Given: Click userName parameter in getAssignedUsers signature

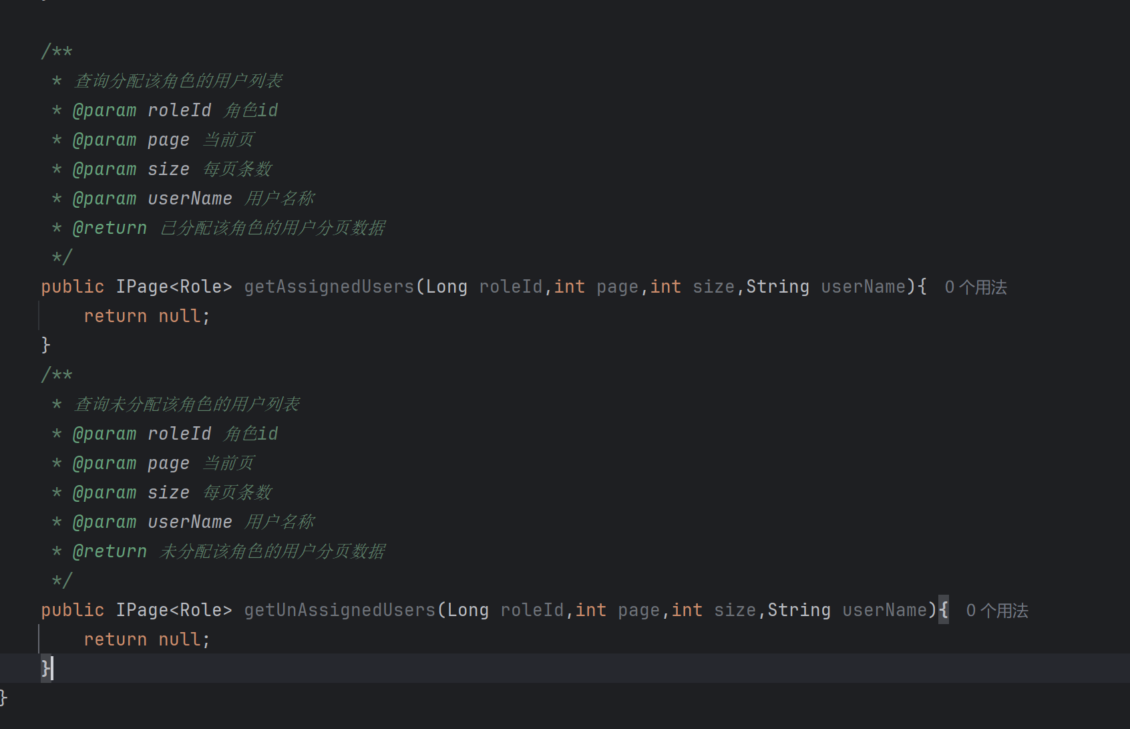Looking at the screenshot, I should pyautogui.click(x=863, y=287).
